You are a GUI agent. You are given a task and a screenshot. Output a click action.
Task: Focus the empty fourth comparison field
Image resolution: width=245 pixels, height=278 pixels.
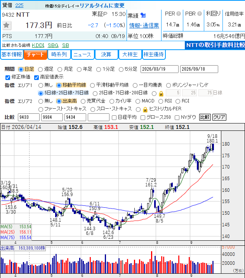pos(99,117)
